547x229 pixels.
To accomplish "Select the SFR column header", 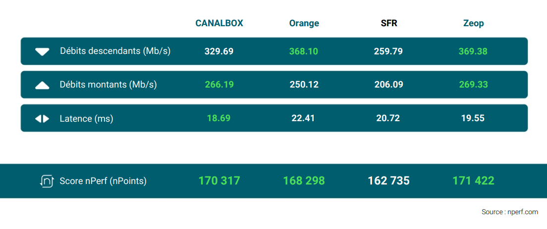I will coord(389,23).
